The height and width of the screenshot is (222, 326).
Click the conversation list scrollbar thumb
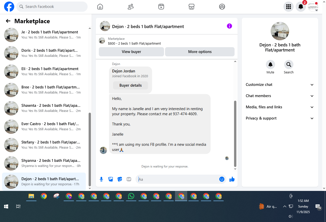pos(90,149)
